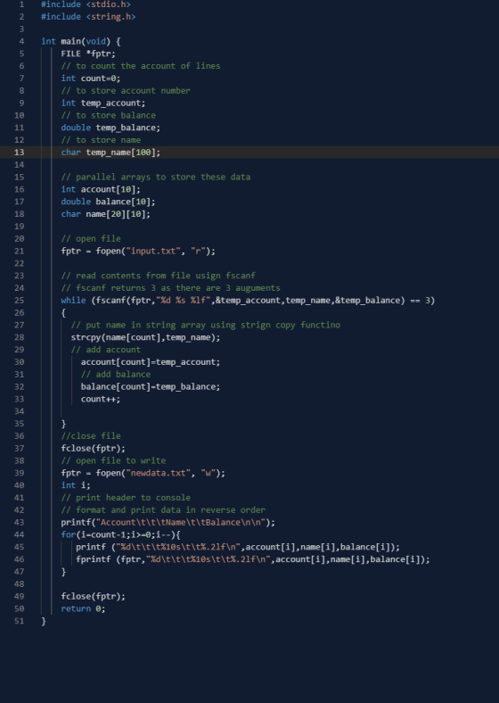Click the '// add balance' comment
This screenshot has height=703, width=499.
(x=116, y=375)
